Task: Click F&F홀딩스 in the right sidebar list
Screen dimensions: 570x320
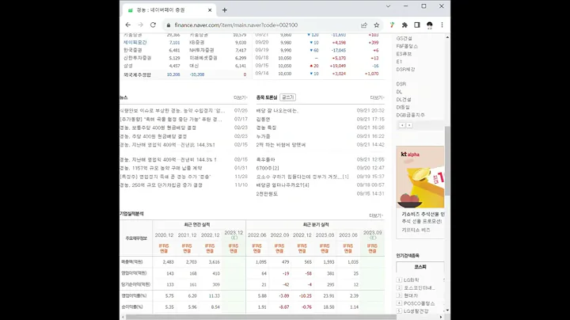Action: pyautogui.click(x=407, y=46)
